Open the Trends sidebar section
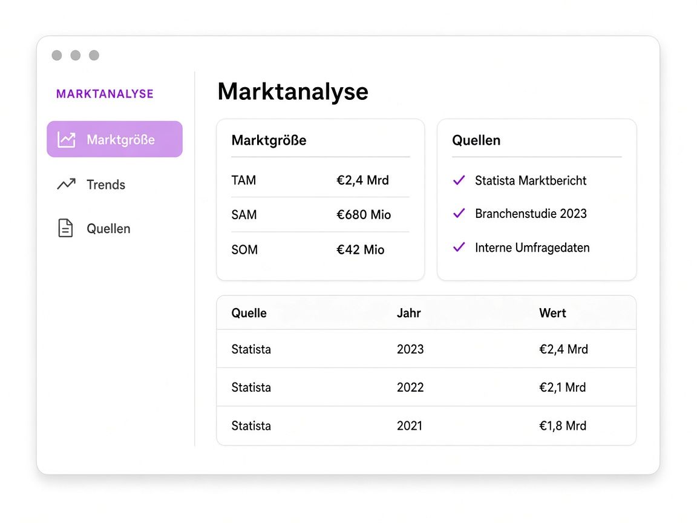 [x=91, y=184]
